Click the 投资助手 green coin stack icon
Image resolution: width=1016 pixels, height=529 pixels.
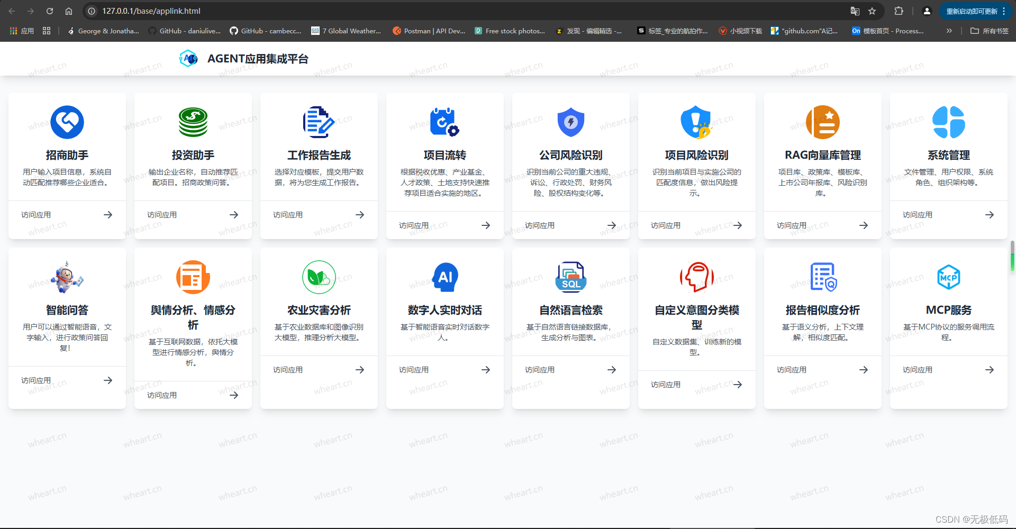click(193, 122)
